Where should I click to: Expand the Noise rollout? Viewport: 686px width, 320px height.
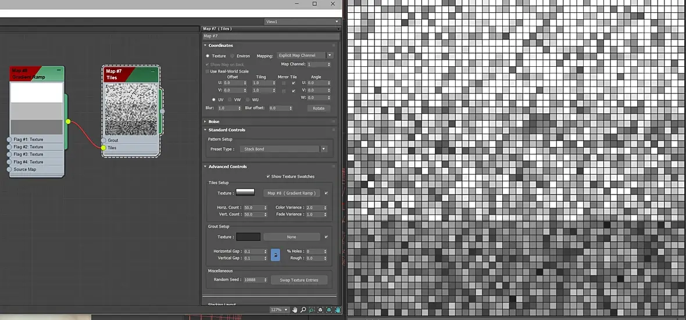[214, 121]
